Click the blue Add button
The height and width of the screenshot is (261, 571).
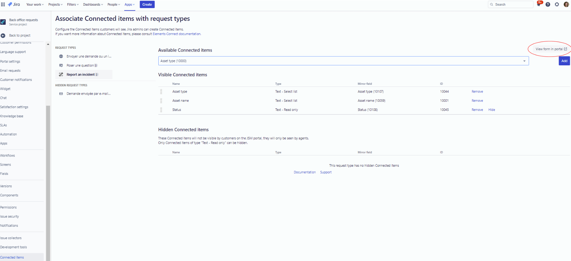click(564, 61)
